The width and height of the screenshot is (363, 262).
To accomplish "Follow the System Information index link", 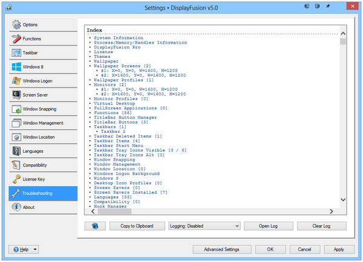I will 119,38.
